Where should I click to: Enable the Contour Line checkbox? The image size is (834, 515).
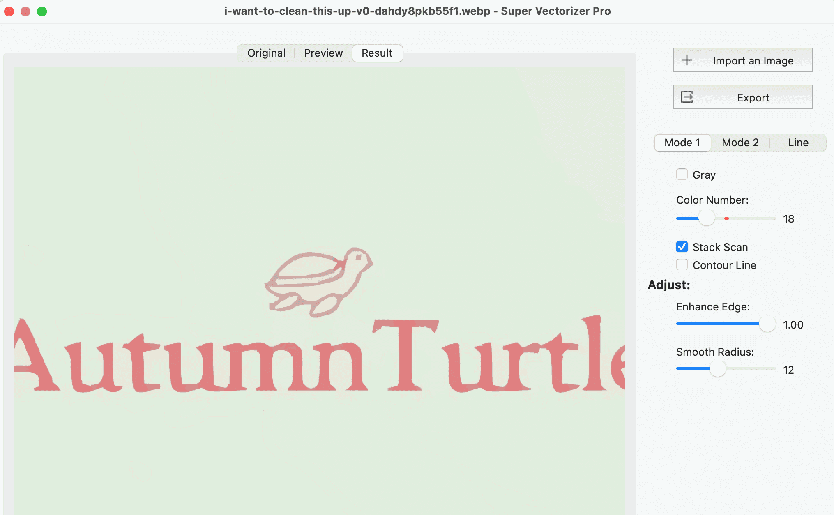(682, 265)
